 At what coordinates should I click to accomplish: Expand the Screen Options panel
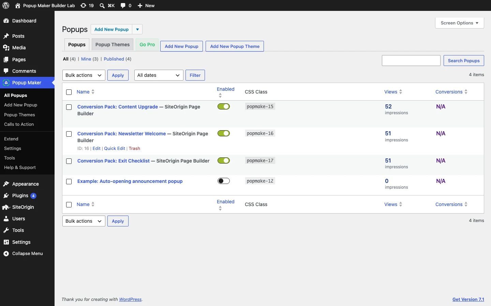click(x=460, y=23)
